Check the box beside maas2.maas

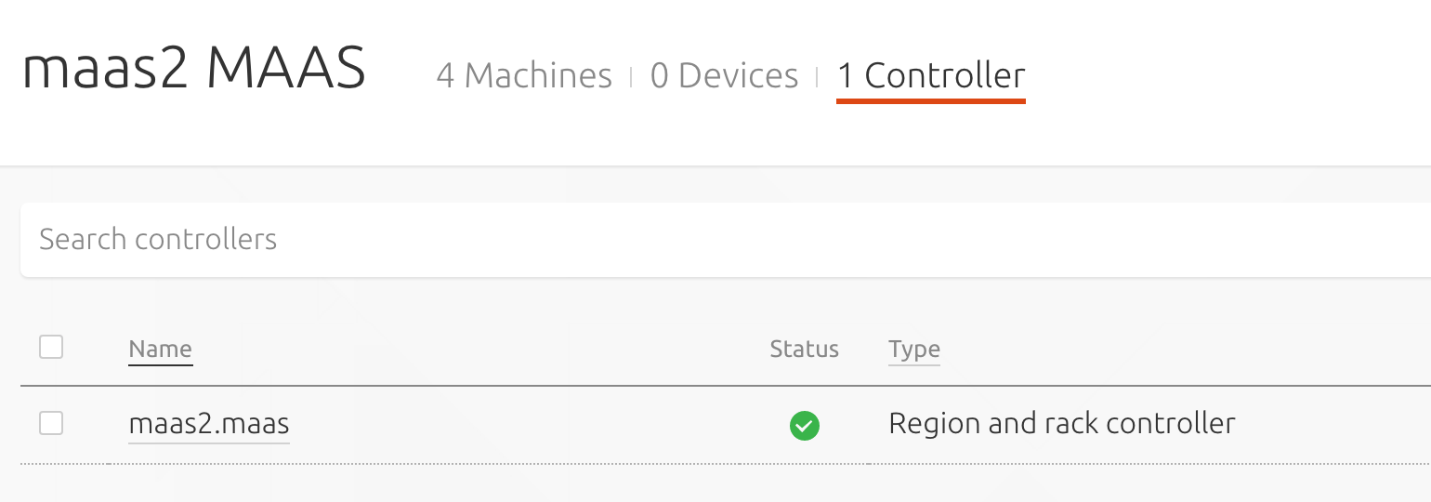coord(51,424)
